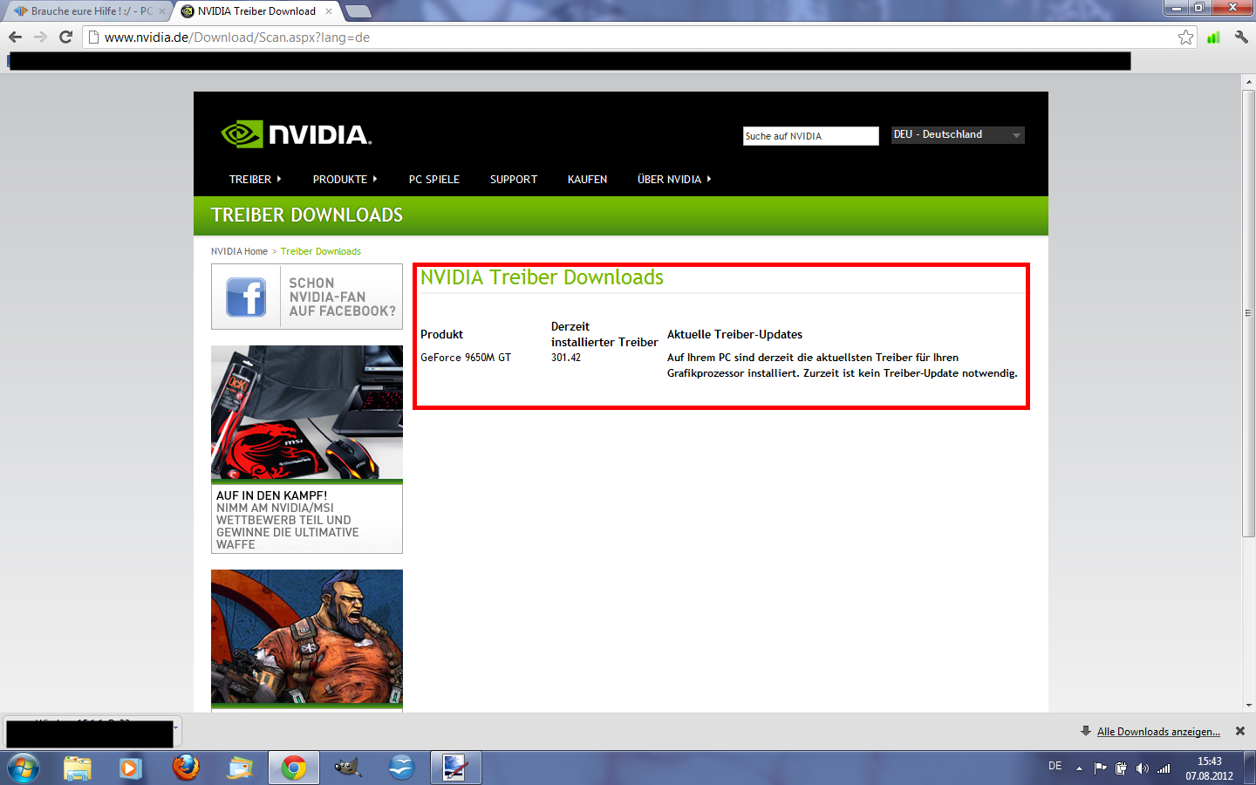Switch to Chrome taskbar button
The height and width of the screenshot is (785, 1256).
pyautogui.click(x=294, y=768)
